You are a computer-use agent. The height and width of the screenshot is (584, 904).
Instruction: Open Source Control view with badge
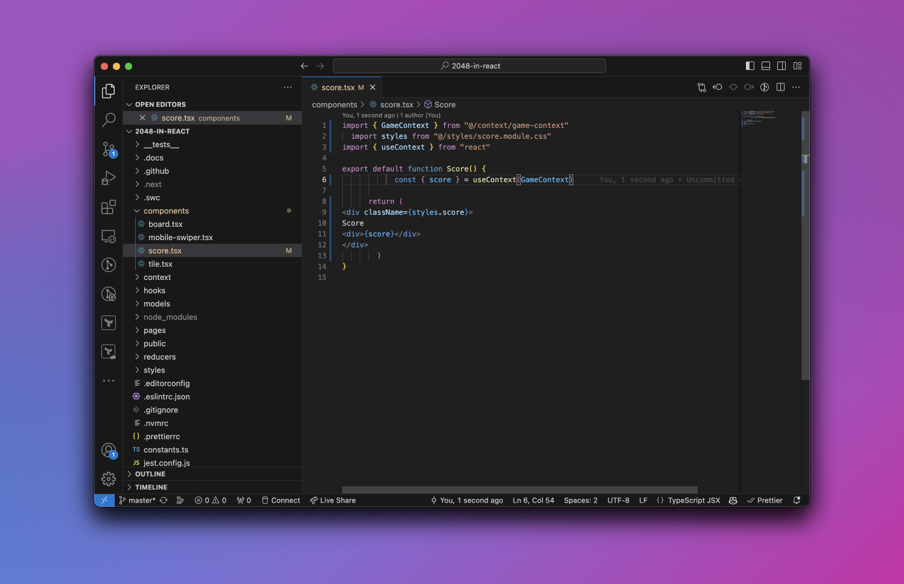click(109, 149)
